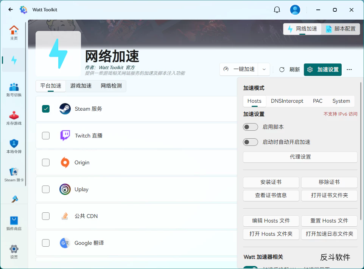
Task: Open Steam 挂卡 card idle icon
Action: point(14,175)
